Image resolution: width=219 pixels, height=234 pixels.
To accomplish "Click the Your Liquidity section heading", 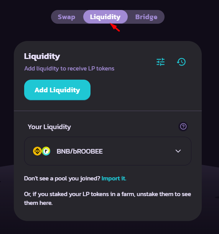I will [49, 127].
